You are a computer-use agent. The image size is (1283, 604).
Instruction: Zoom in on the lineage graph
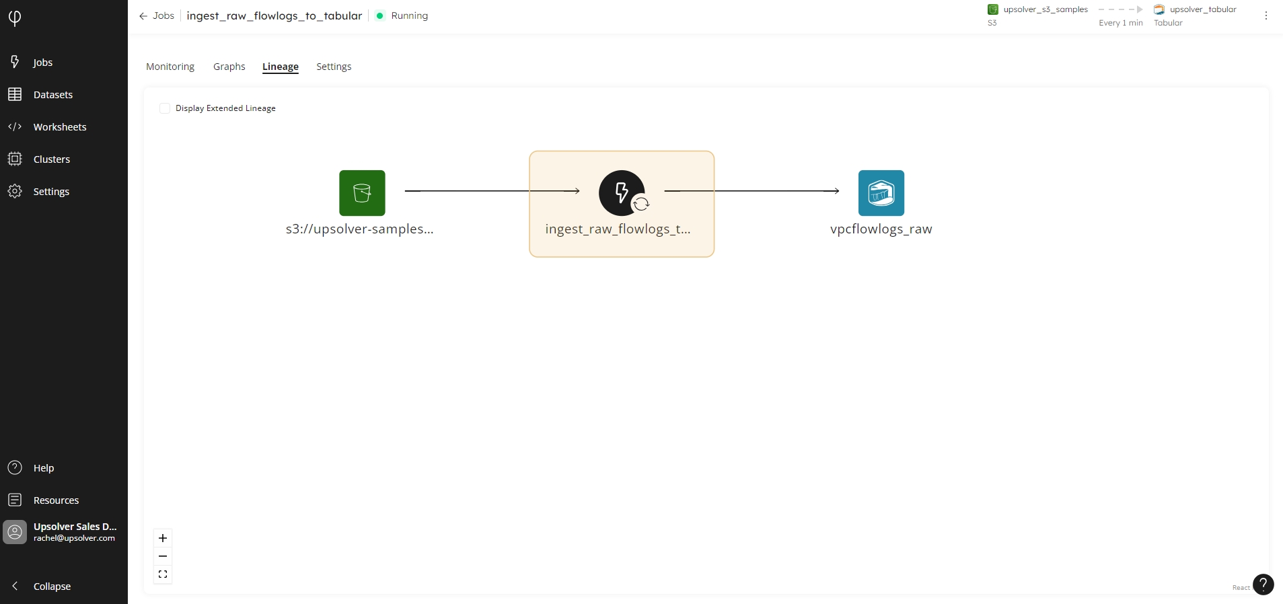[x=163, y=538]
